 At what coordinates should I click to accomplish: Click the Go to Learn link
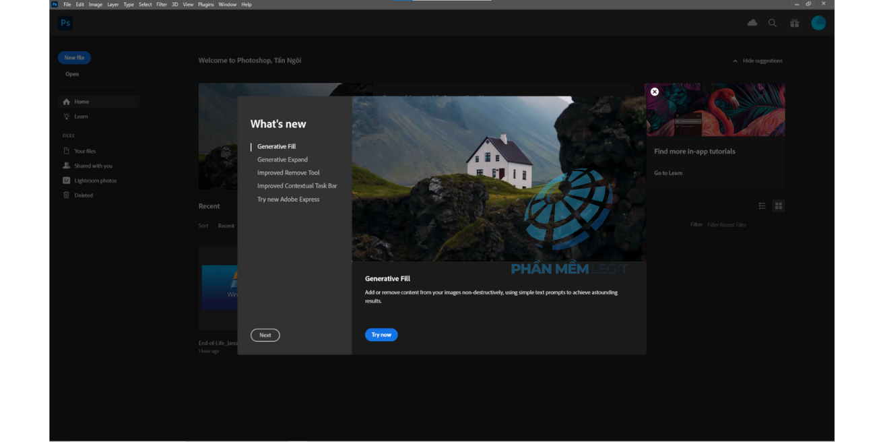[x=668, y=173]
